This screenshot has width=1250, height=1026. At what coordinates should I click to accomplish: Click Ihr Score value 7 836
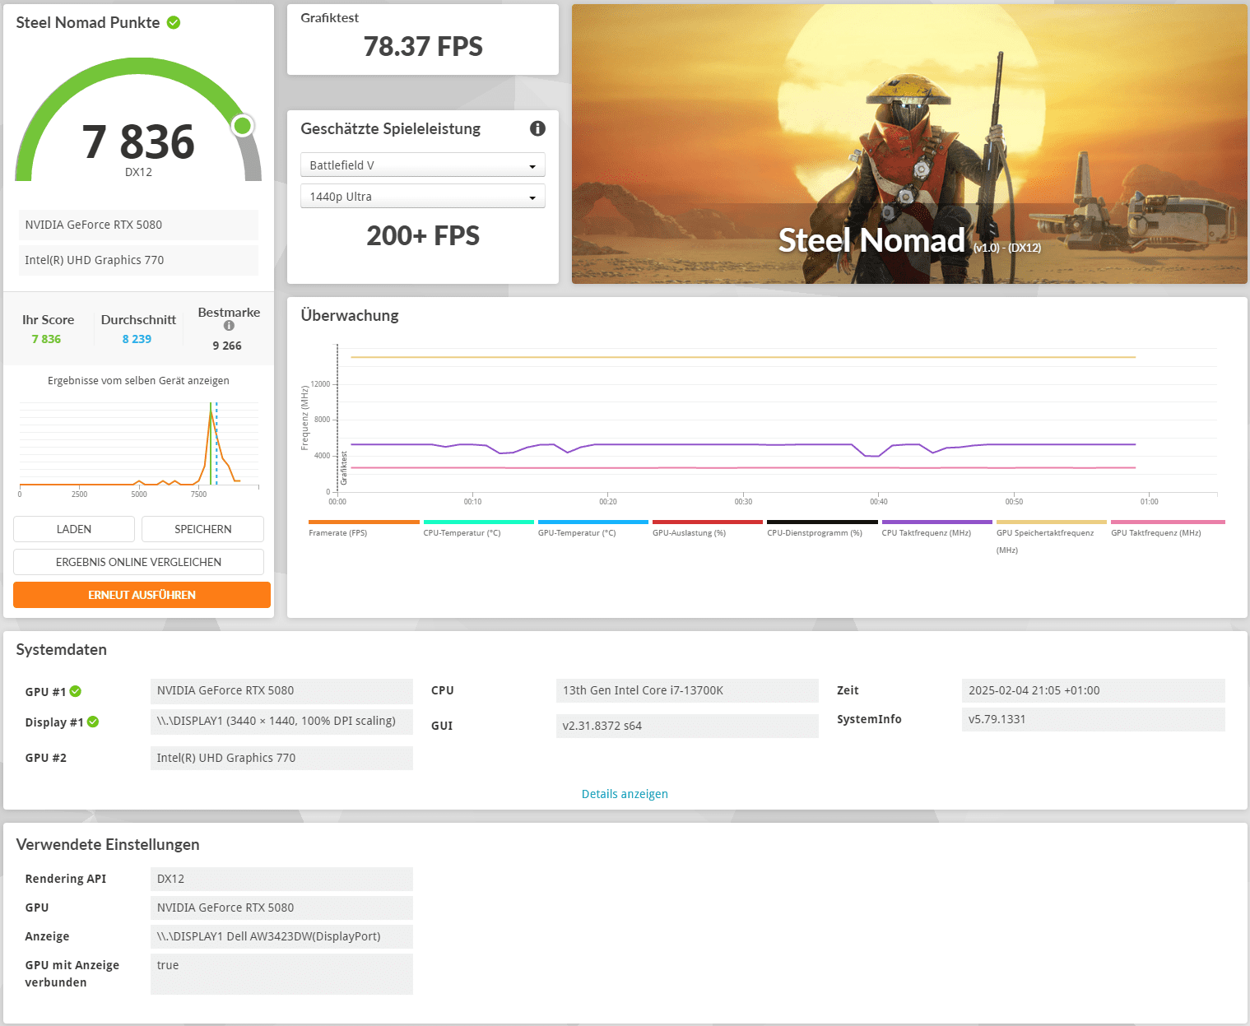click(46, 339)
